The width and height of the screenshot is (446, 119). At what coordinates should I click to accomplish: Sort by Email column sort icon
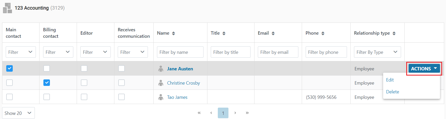[x=273, y=33]
